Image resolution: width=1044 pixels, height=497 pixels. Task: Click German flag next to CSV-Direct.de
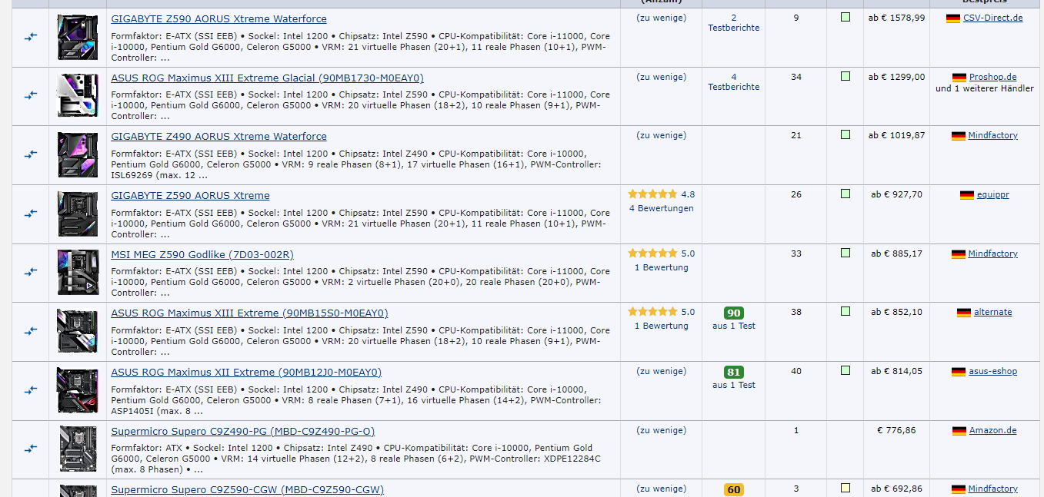[953, 18]
